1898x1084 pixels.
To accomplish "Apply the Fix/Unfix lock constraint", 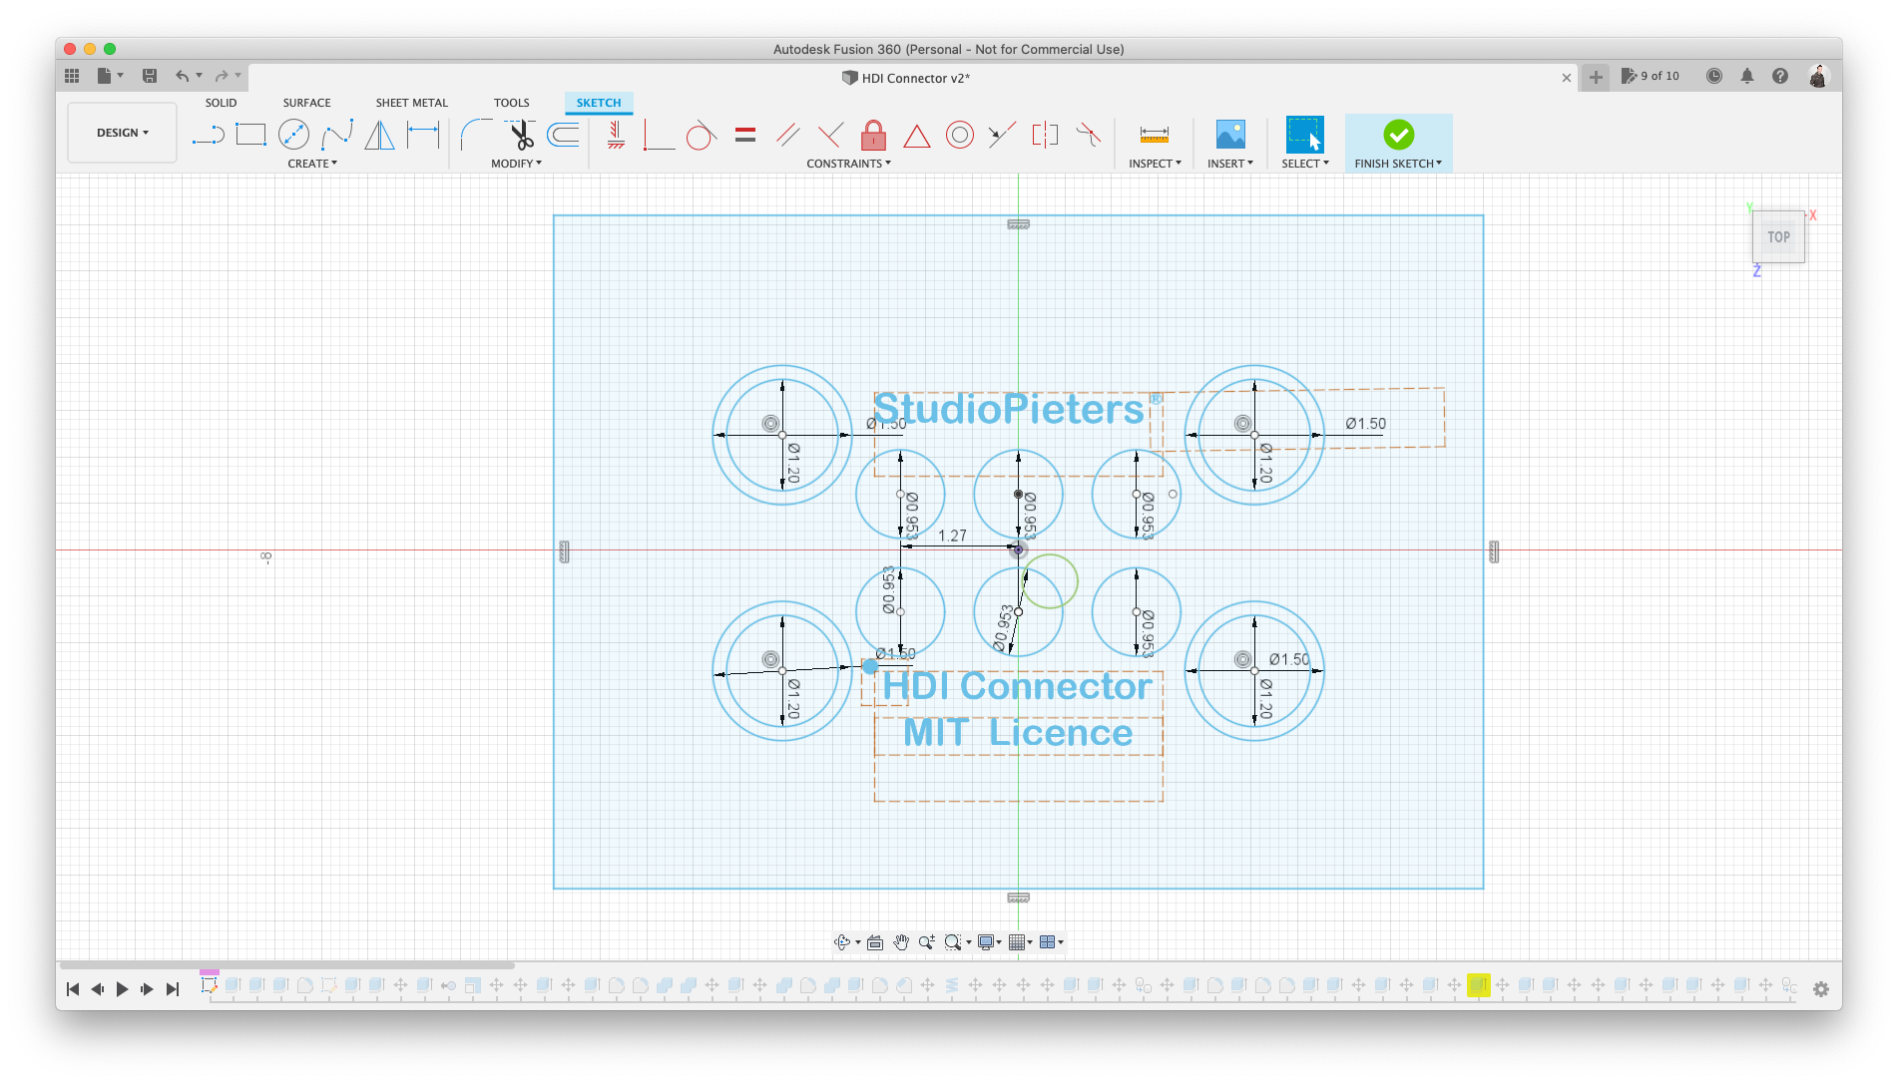I will 873,135.
